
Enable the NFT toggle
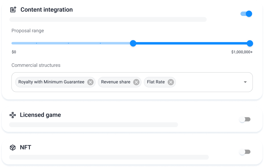(245, 152)
